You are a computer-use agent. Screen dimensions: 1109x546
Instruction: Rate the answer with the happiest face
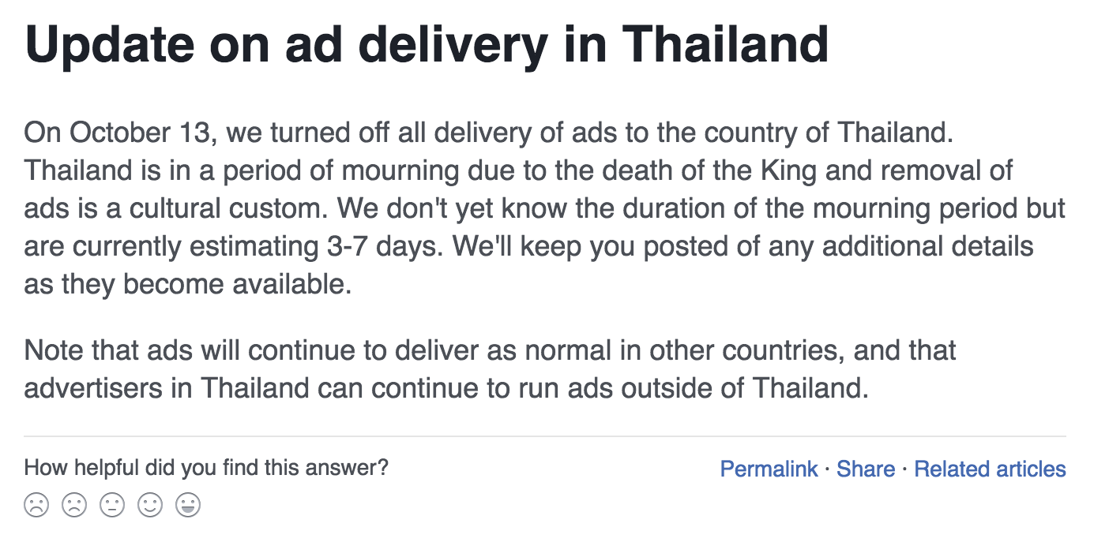[187, 503]
